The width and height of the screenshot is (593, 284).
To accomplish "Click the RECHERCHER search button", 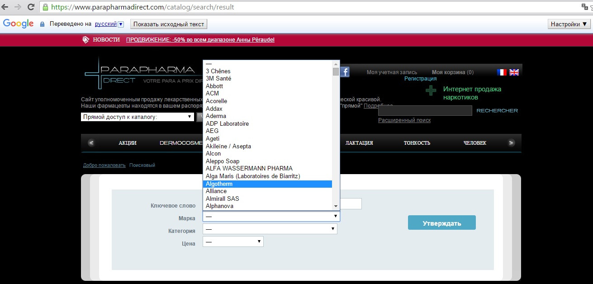I will [x=497, y=110].
